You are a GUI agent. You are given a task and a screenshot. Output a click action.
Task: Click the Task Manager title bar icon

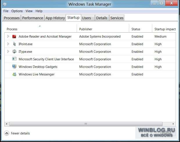[5, 4]
